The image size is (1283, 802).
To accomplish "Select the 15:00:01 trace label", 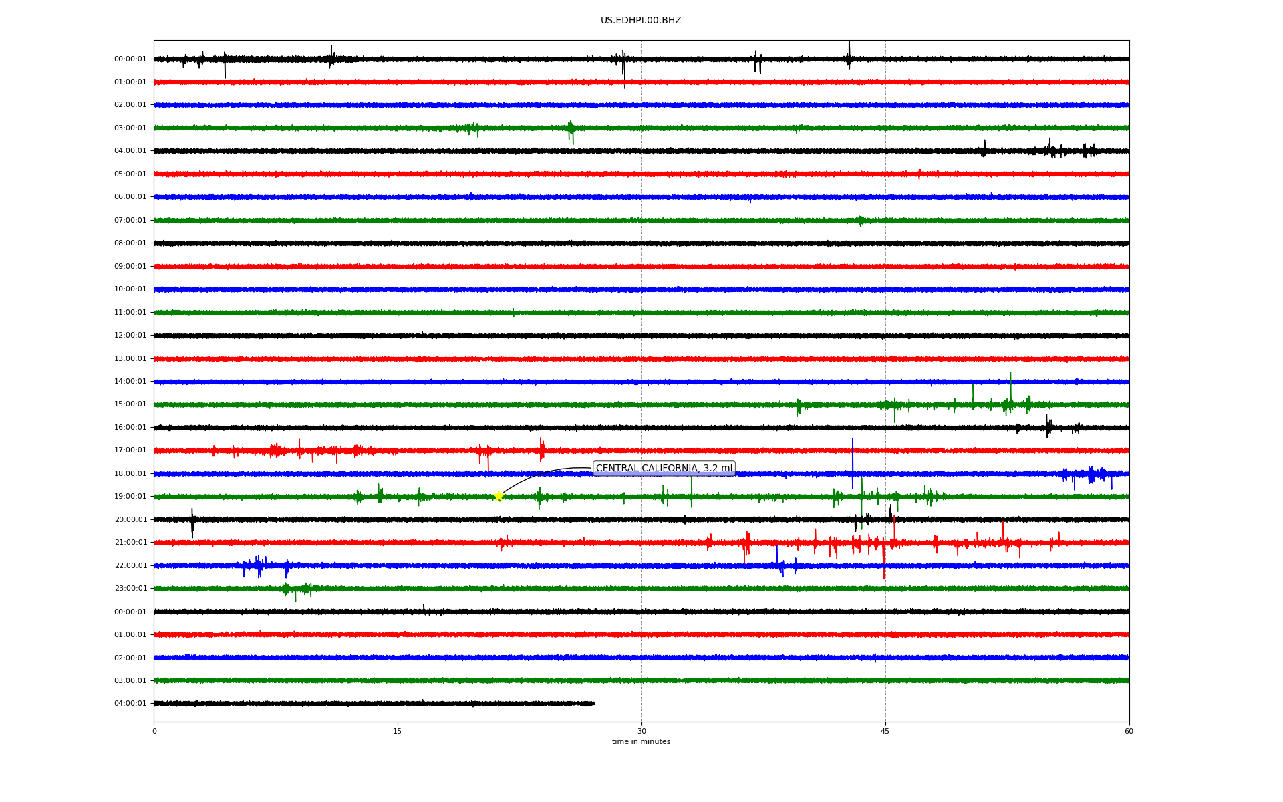I will pos(130,404).
